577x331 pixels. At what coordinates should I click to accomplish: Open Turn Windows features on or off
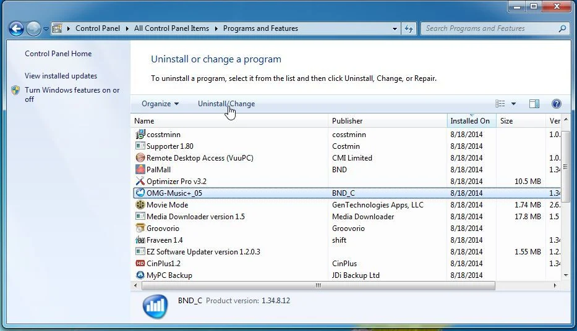pyautogui.click(x=72, y=94)
